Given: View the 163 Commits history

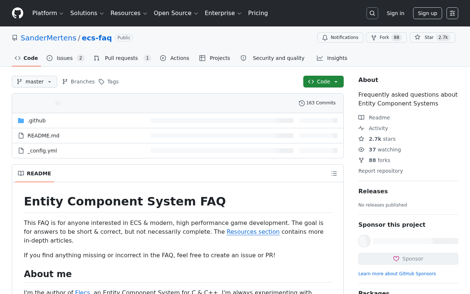Looking at the screenshot, I should coord(317,103).
